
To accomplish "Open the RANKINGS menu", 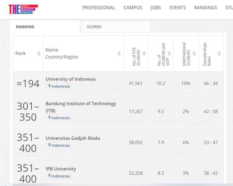I will (x=206, y=7).
